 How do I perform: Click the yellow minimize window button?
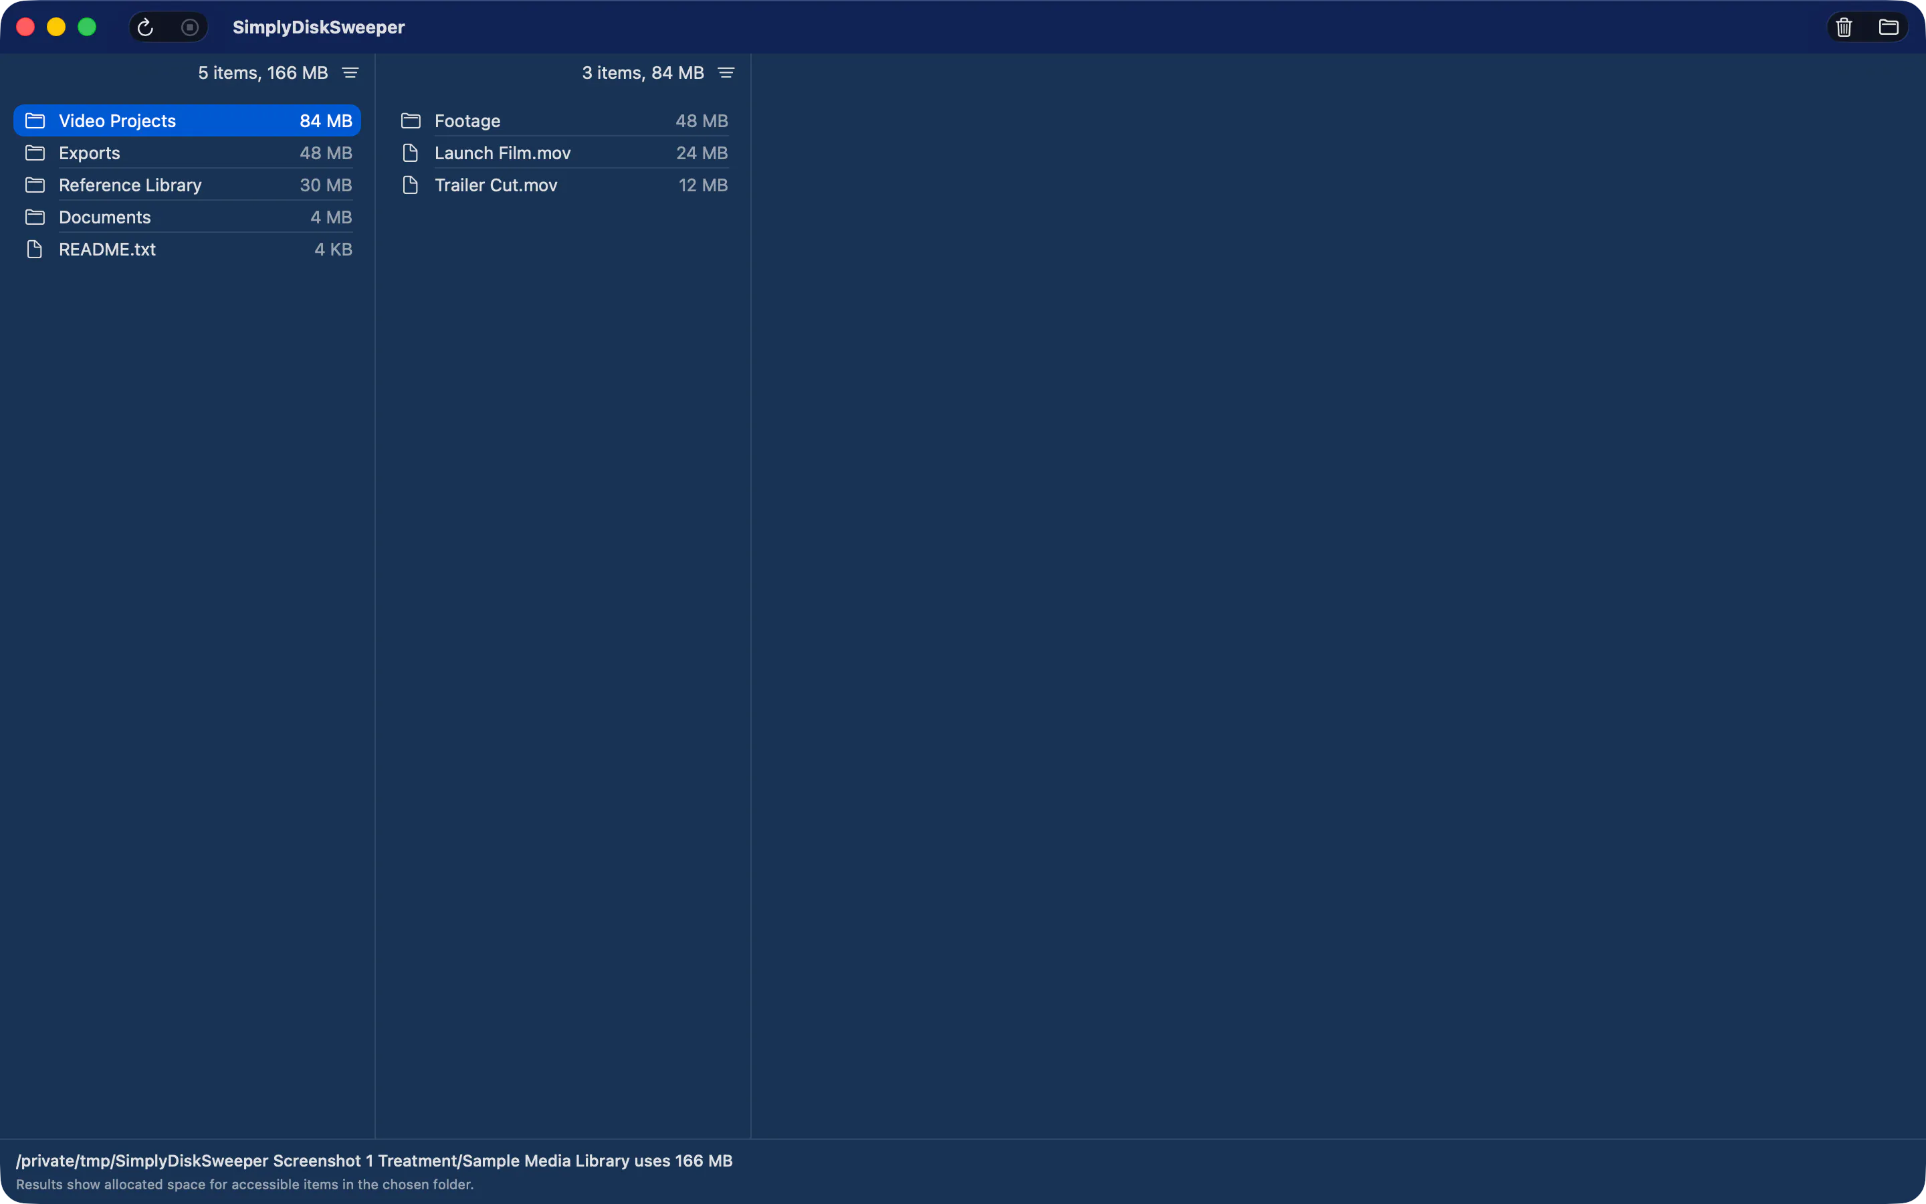pos(56,27)
